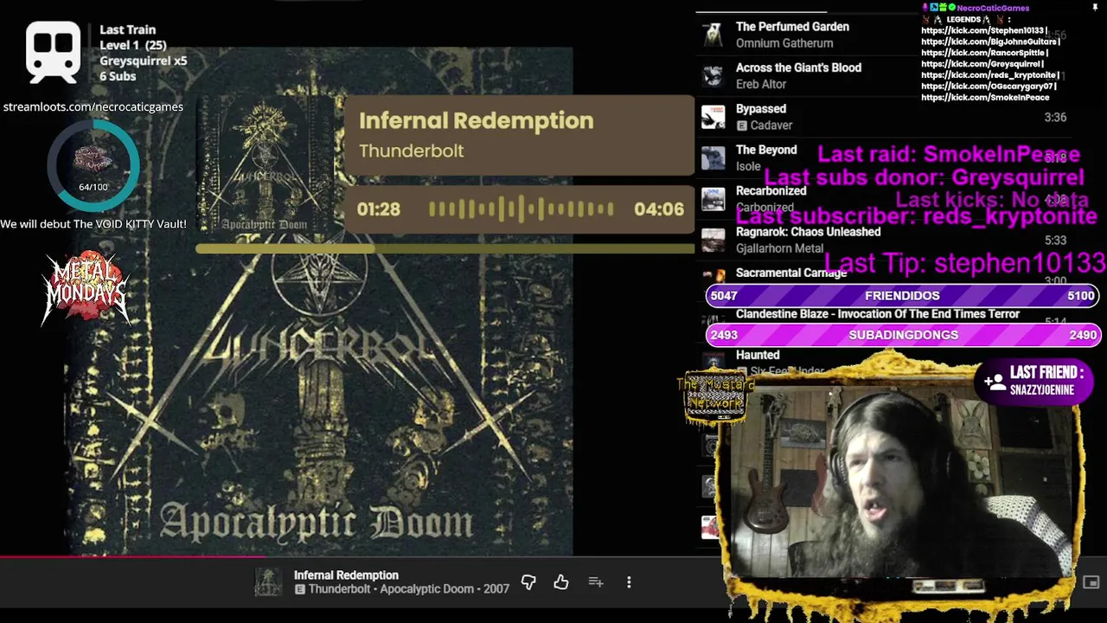The image size is (1107, 623).
Task: Click Across the Giant's Blood thumbnail
Action: [x=713, y=75]
